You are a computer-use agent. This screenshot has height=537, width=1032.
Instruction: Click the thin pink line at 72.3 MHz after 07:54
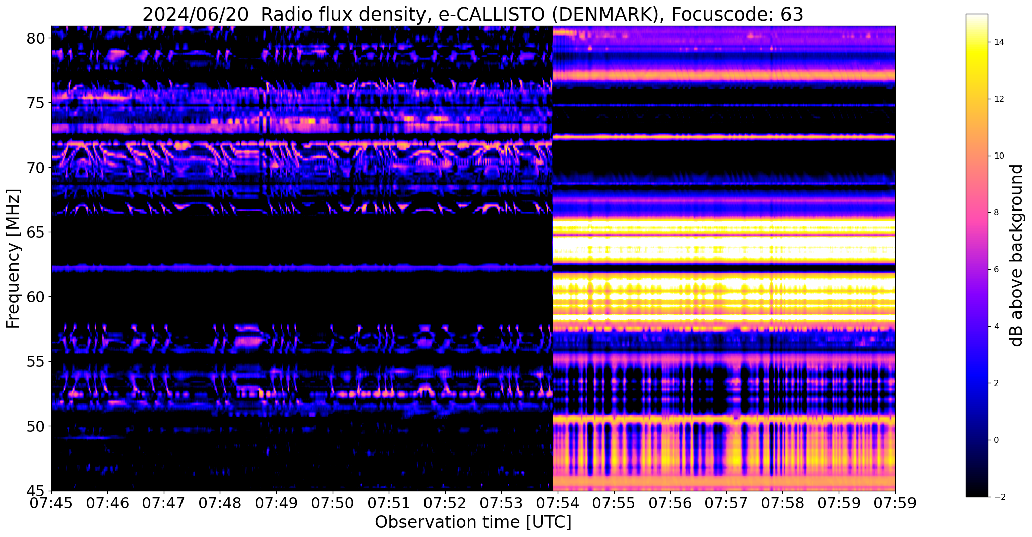point(724,136)
